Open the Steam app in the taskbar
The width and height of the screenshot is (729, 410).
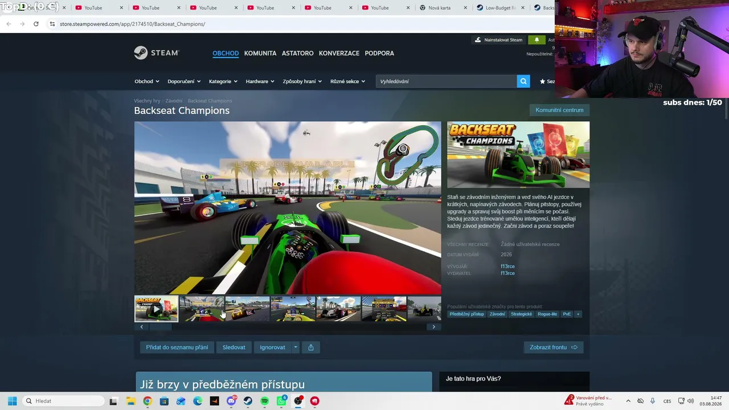click(x=248, y=401)
